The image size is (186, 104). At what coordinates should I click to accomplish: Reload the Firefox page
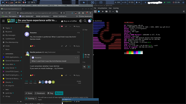pos(9,13)
